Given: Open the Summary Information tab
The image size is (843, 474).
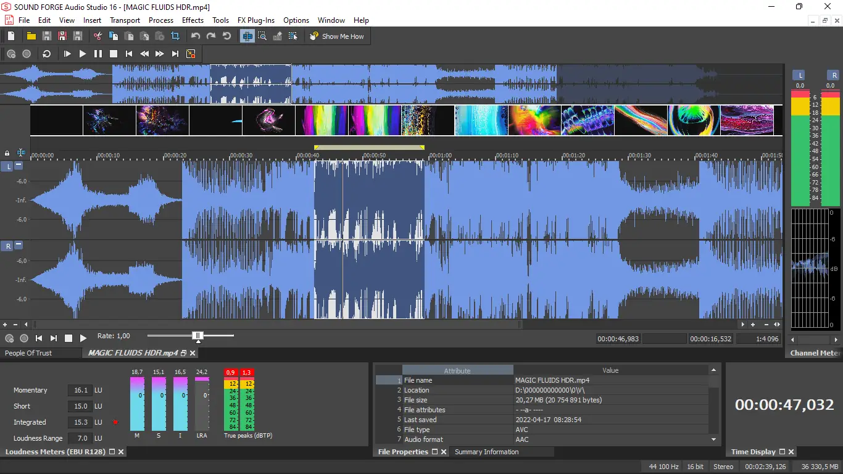Looking at the screenshot, I should [x=486, y=452].
